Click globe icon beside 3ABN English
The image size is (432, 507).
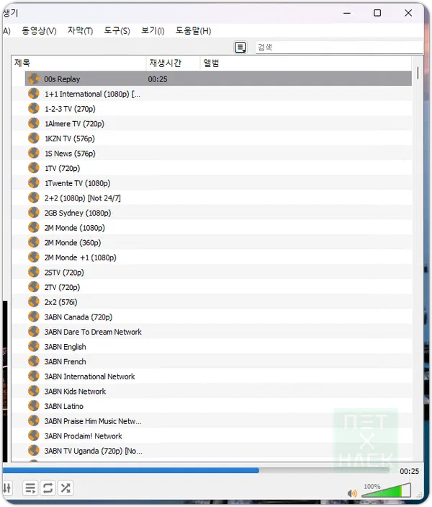[x=34, y=346]
